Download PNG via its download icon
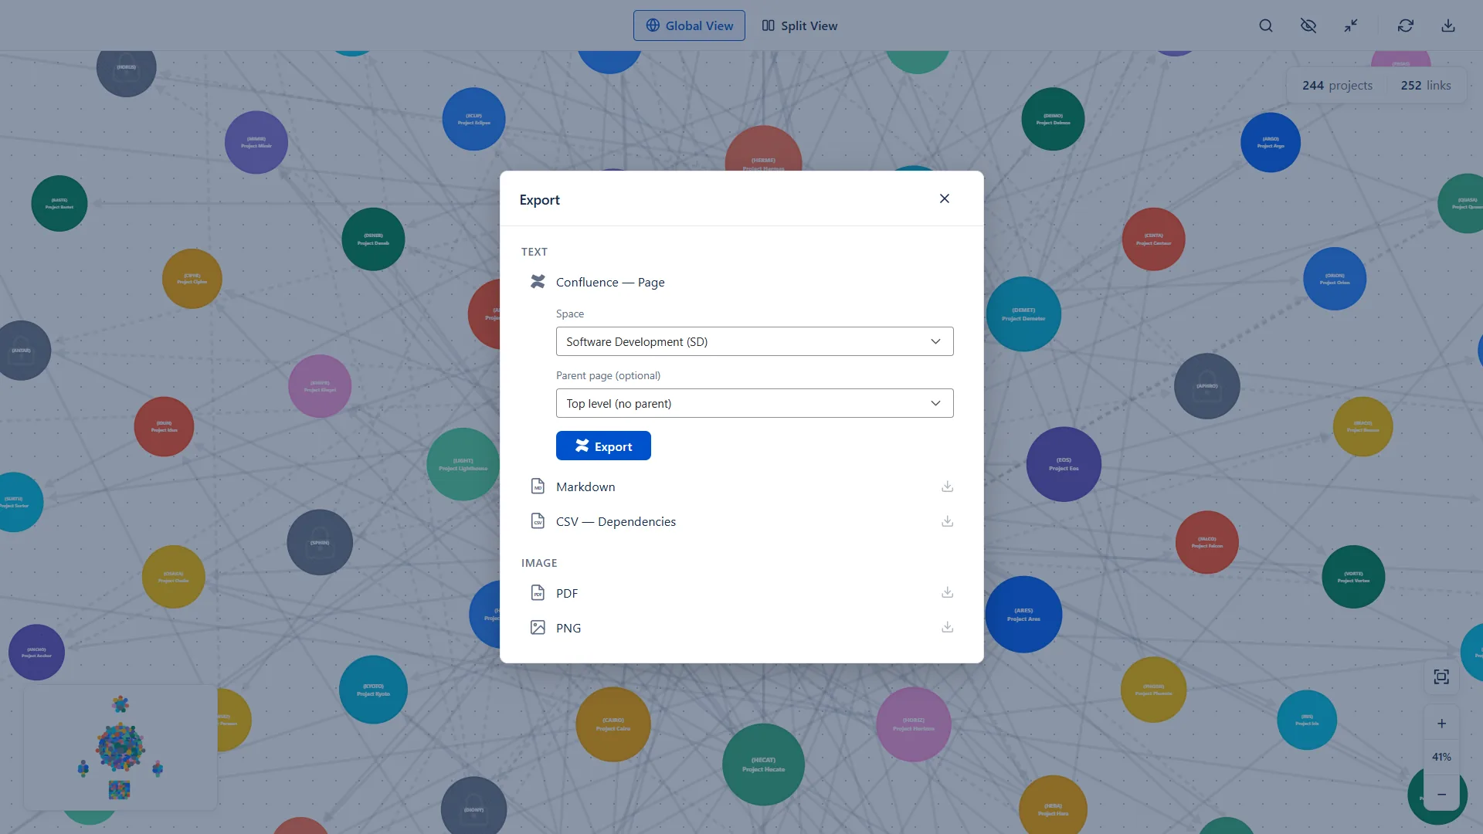The height and width of the screenshot is (834, 1483). point(948,628)
